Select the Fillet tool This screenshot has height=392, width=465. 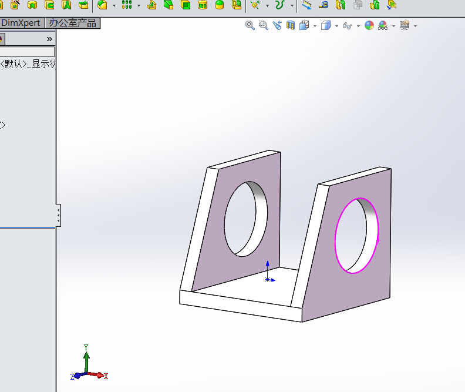click(x=102, y=5)
